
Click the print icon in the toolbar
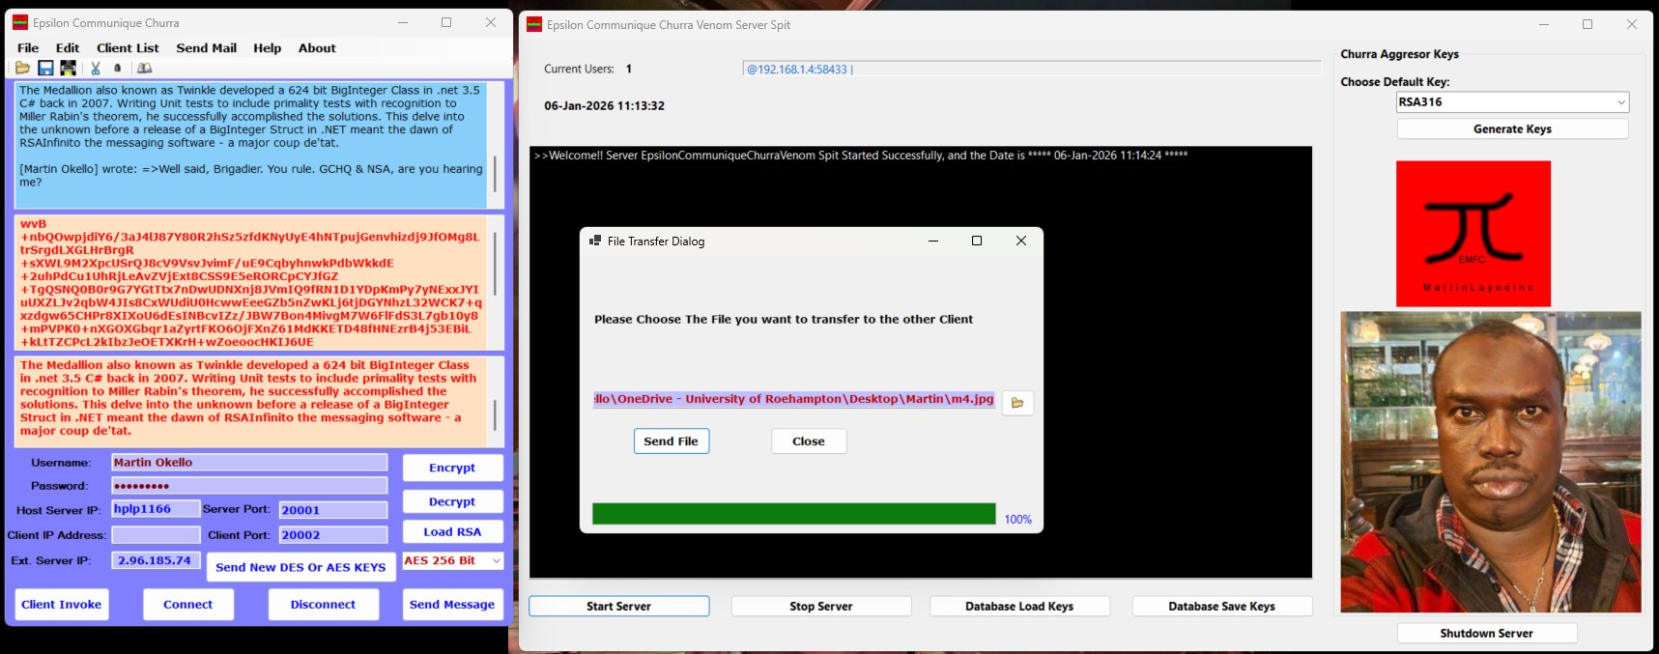click(x=69, y=69)
